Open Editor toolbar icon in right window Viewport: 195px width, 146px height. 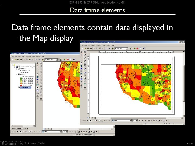131,48
